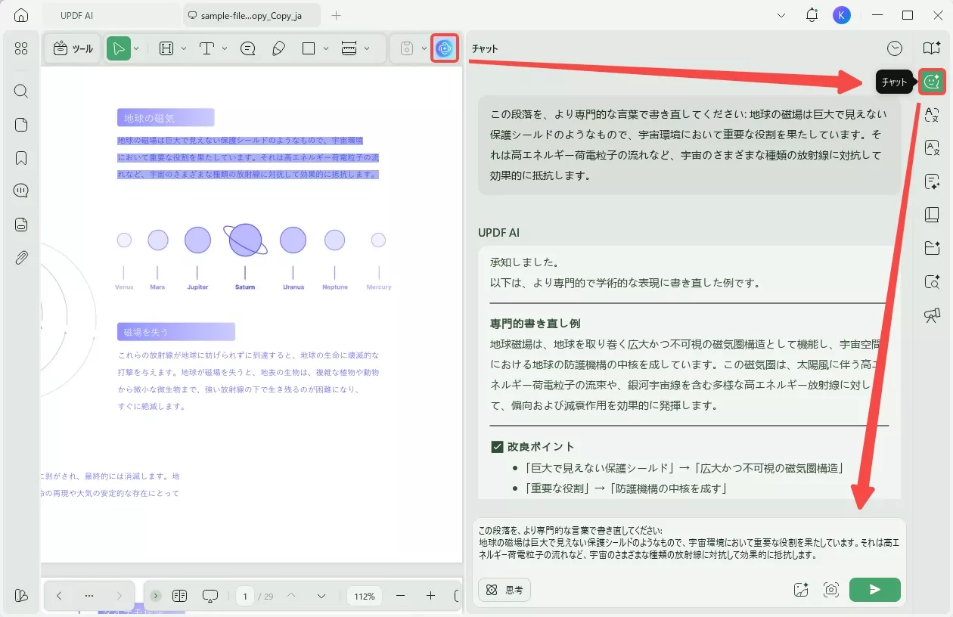The image size is (953, 617).
Task: Toggle the bookmark panel in left sidebar
Action: pos(20,157)
